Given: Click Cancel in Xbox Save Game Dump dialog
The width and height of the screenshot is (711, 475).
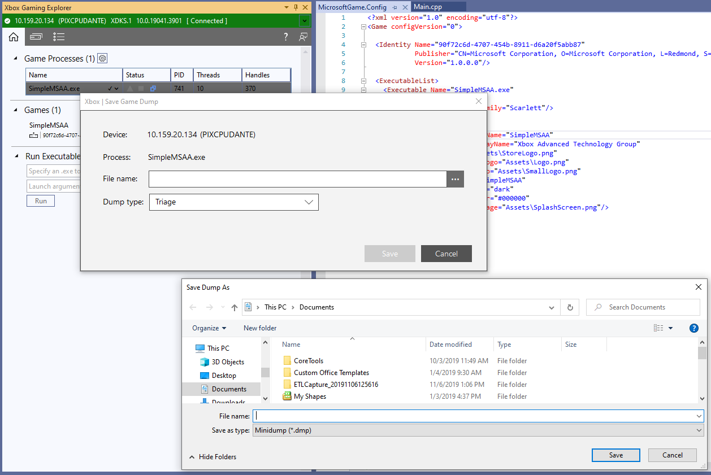Looking at the screenshot, I should coord(446,254).
